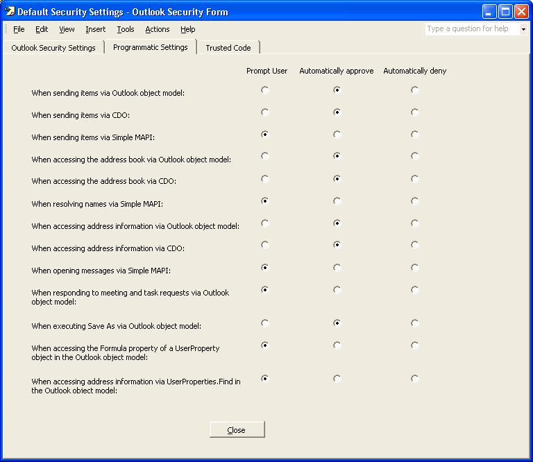Choose Automatically deny for sending items via CDO
The width and height of the screenshot is (533, 462).
414,112
